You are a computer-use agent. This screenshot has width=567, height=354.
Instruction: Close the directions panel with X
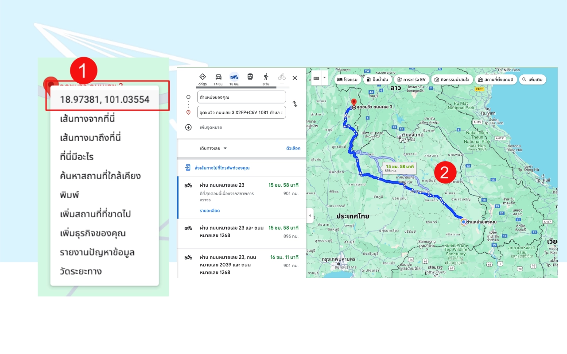pos(295,78)
